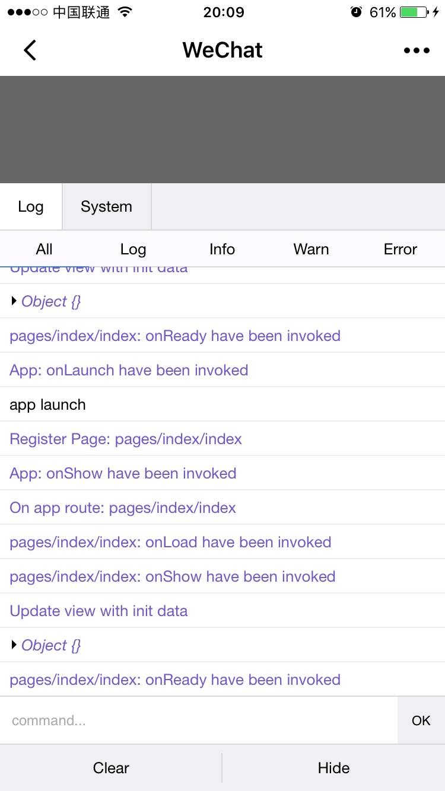This screenshot has width=445, height=791.
Task: Select 'pages/index/index: onShow have been invoked' row
Action: [223, 576]
